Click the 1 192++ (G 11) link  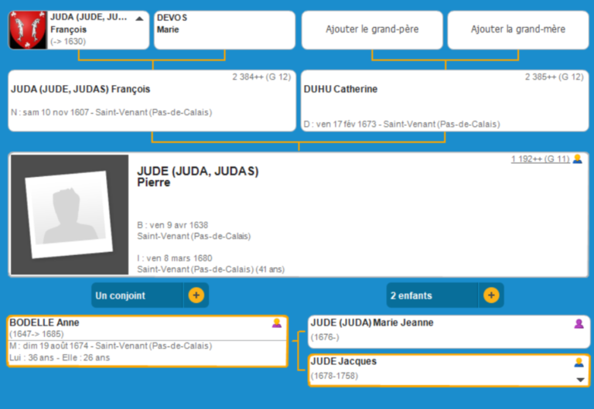pyautogui.click(x=540, y=159)
